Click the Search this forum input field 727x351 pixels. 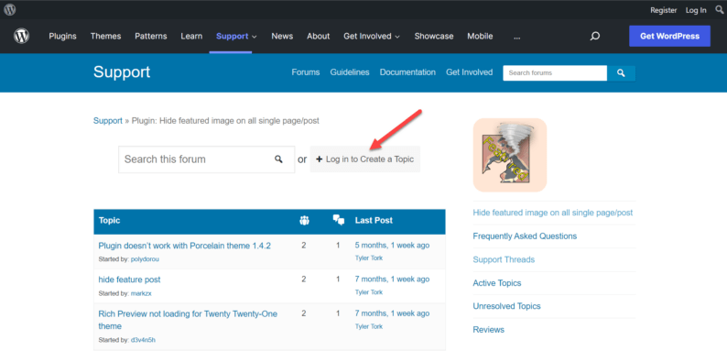(x=207, y=159)
